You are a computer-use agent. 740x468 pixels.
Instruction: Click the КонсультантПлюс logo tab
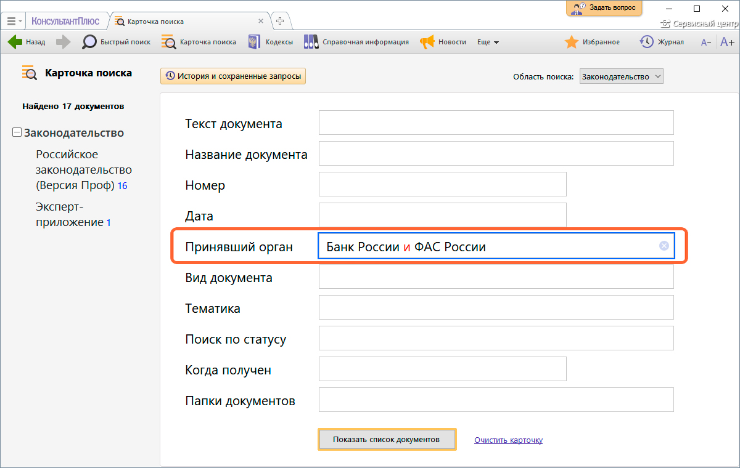pos(65,21)
